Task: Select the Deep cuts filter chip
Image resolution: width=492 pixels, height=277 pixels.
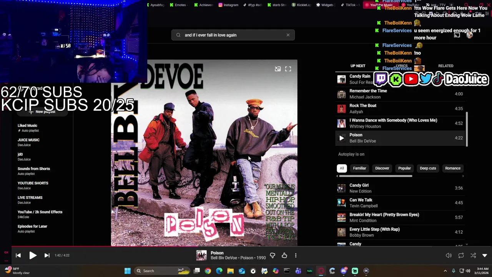Action: [x=428, y=168]
